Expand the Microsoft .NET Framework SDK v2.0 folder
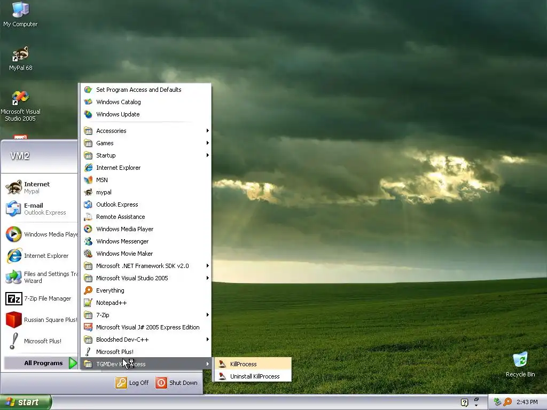547x410 pixels. pos(146,266)
